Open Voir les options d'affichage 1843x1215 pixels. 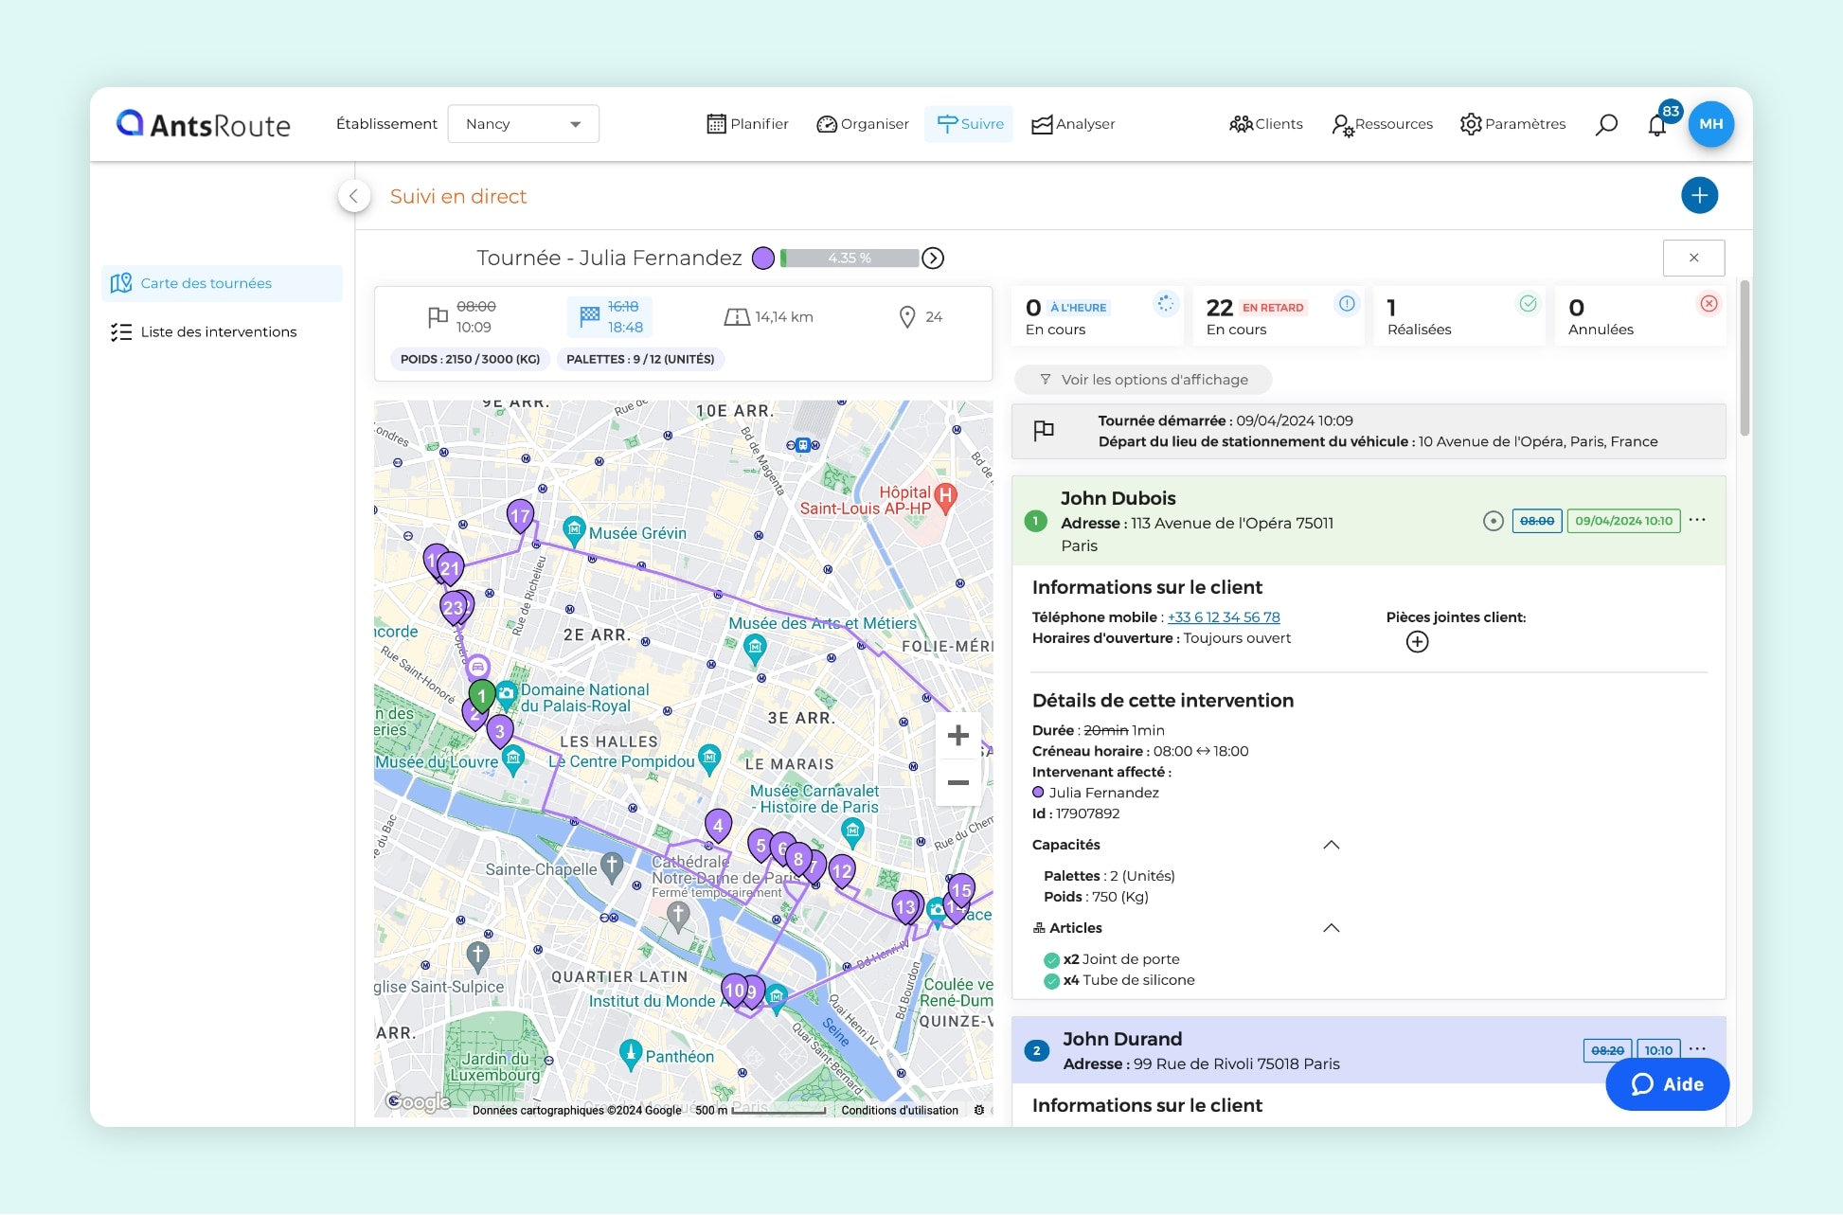(x=1142, y=380)
